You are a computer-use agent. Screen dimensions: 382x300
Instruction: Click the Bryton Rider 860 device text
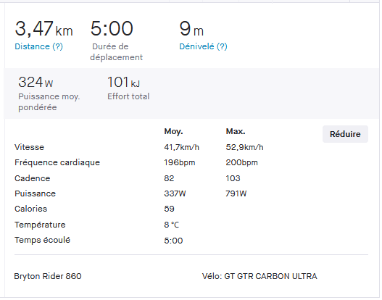[48, 277]
